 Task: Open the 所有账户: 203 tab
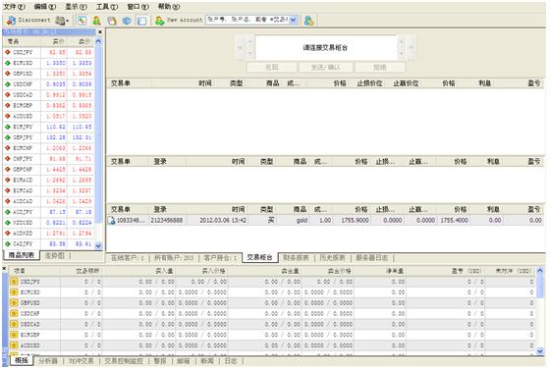(x=174, y=258)
